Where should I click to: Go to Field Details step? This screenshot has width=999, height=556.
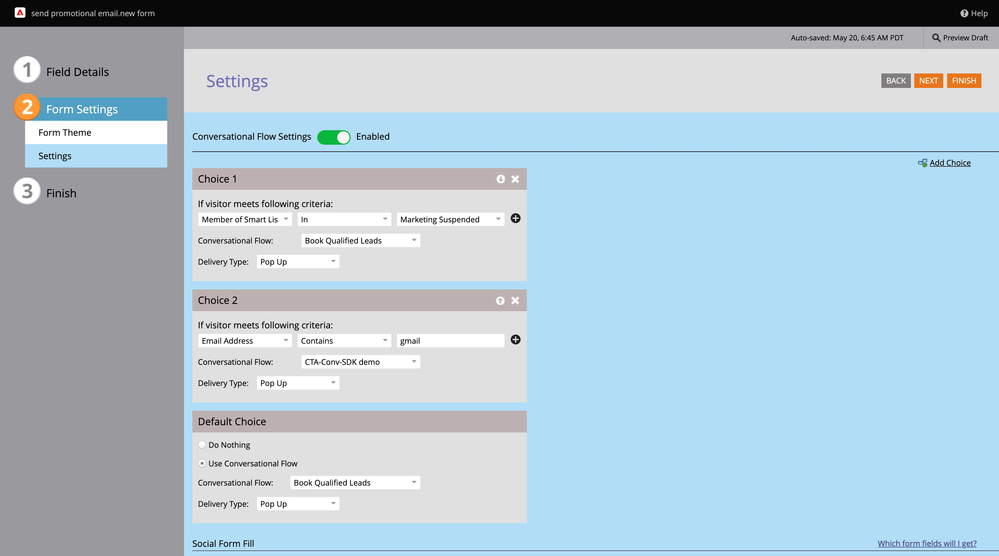click(x=77, y=72)
